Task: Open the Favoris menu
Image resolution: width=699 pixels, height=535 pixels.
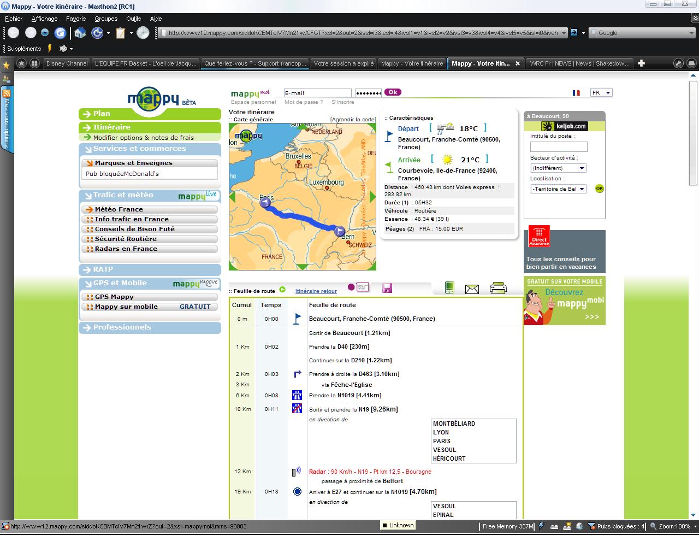Action: [x=76, y=19]
